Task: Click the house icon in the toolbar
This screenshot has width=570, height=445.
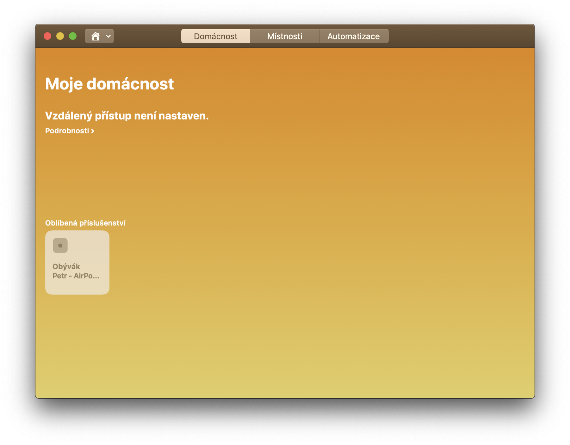Action: [x=95, y=36]
